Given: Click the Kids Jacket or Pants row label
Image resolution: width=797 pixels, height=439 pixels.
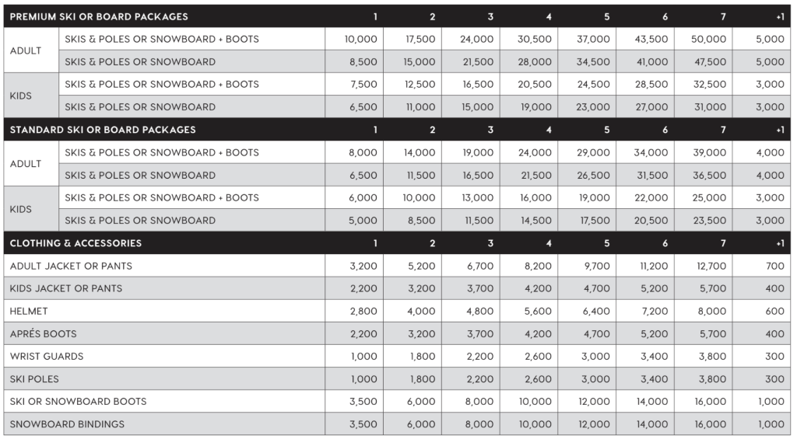Looking at the screenshot, I should [x=66, y=288].
